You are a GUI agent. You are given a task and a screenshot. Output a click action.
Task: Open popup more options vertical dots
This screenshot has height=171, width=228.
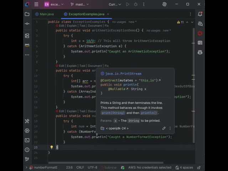point(170,128)
